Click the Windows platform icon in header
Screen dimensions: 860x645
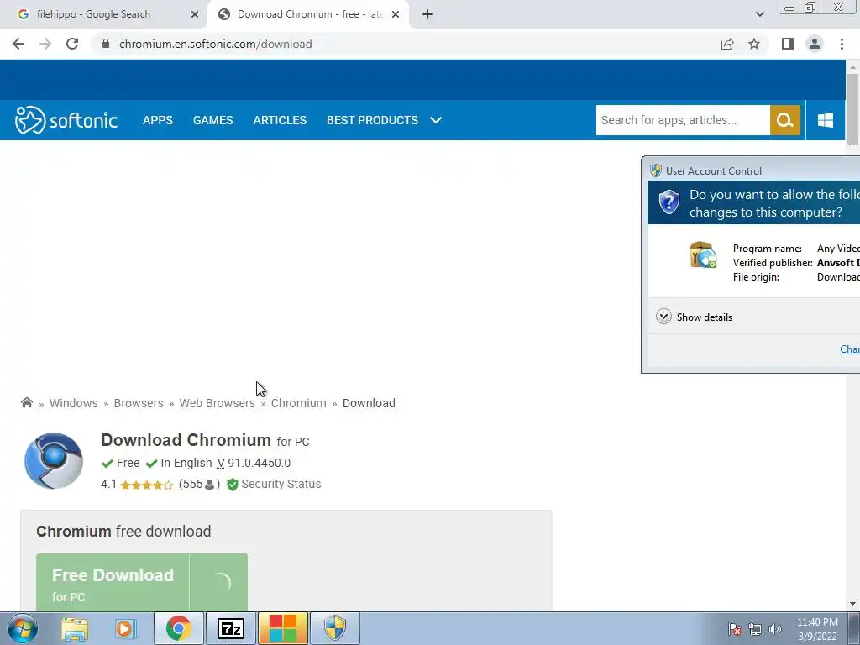click(x=826, y=120)
